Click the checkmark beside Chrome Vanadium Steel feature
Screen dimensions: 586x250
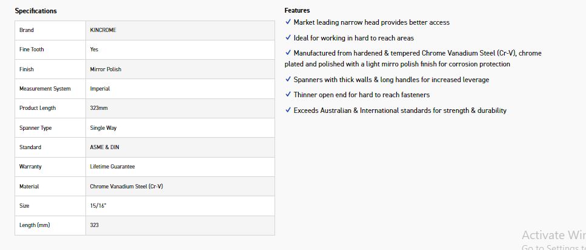point(288,53)
